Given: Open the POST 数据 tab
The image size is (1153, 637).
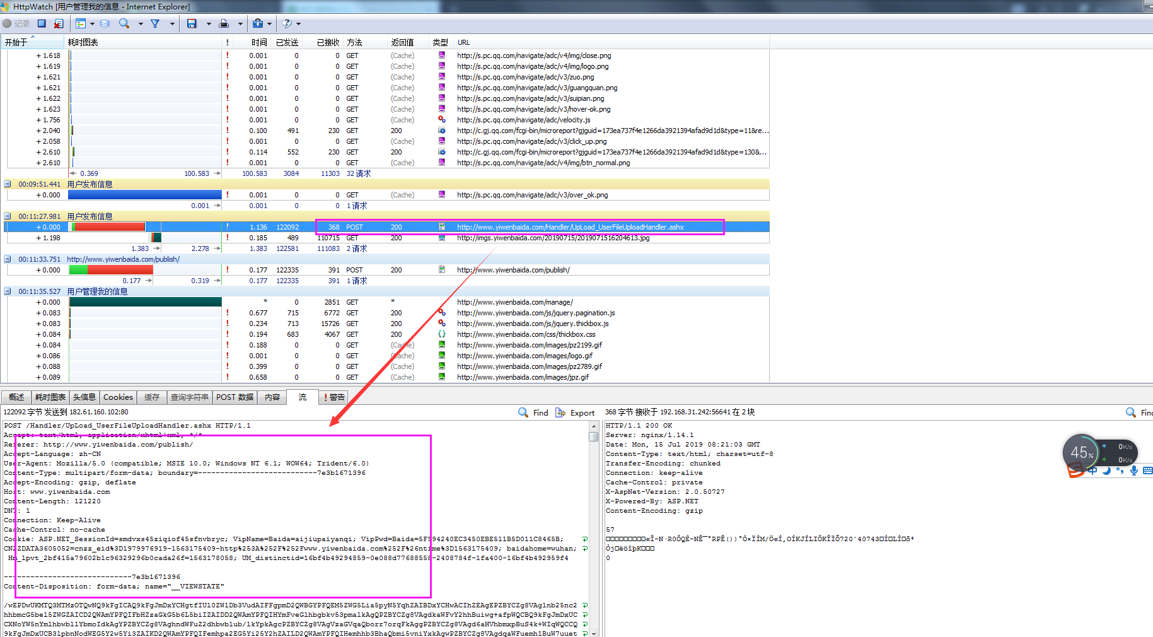Looking at the screenshot, I should coord(235,397).
